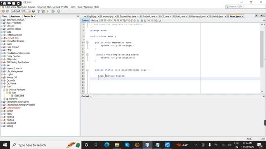Run project with the green play icon
The height and width of the screenshot is (149, 266).
point(48,11)
